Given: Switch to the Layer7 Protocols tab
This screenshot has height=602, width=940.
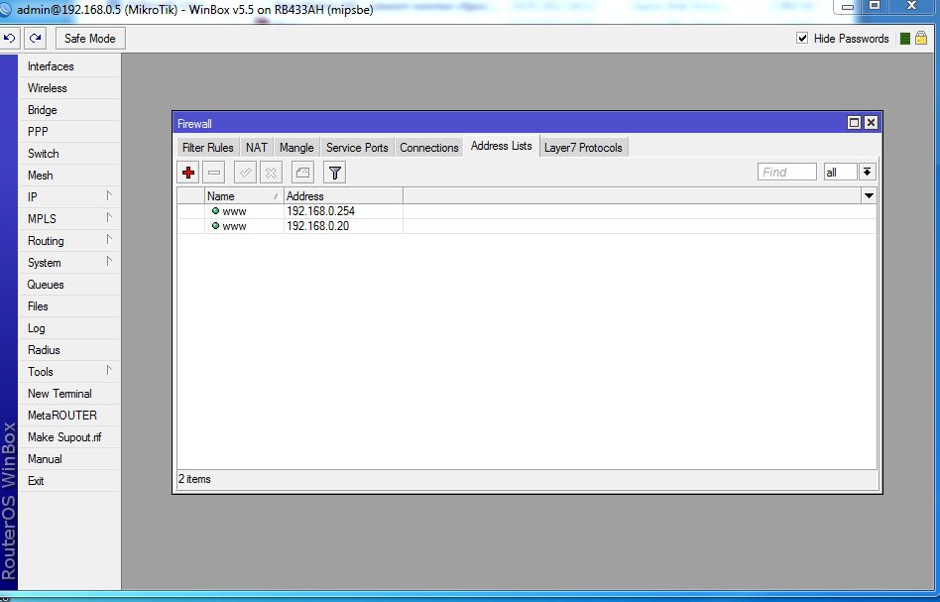Looking at the screenshot, I should click(583, 148).
